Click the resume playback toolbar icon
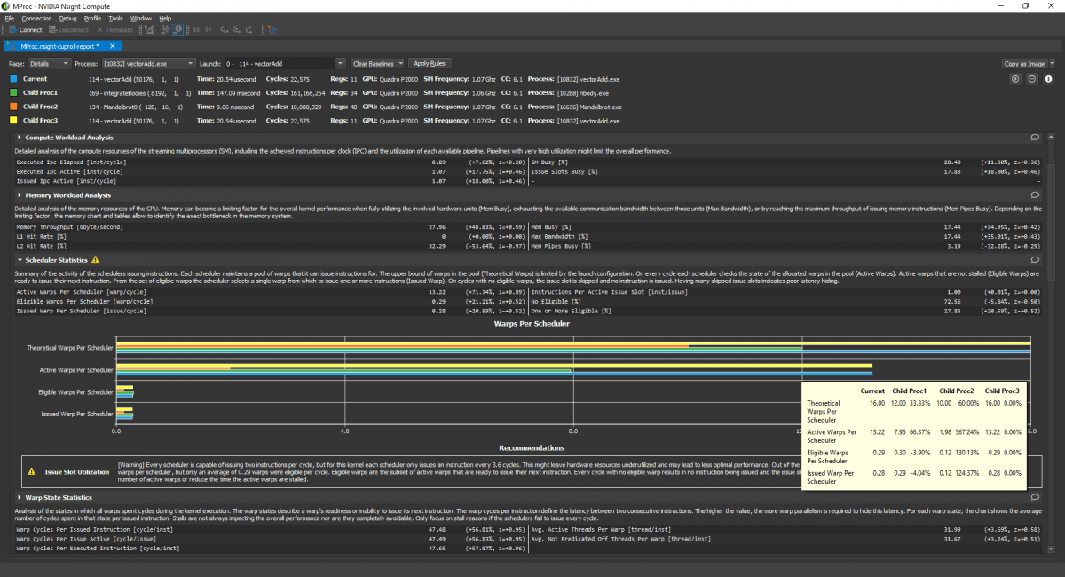Viewport: 1065px width, 577px height. 209,29
